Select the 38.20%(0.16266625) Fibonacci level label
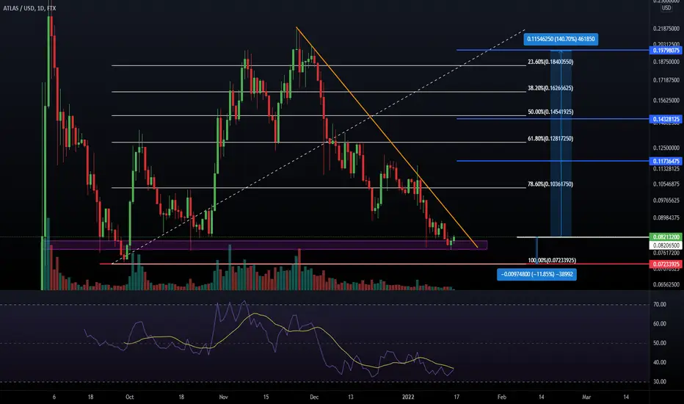This screenshot has height=404, width=684. click(x=550, y=88)
